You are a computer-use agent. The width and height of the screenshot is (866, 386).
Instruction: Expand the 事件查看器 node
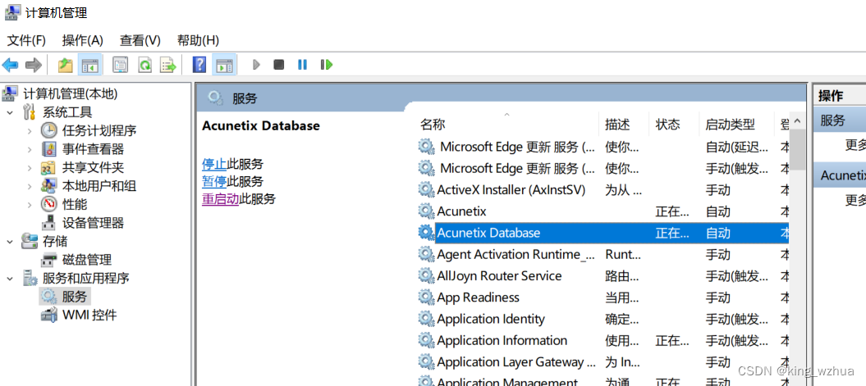point(30,149)
